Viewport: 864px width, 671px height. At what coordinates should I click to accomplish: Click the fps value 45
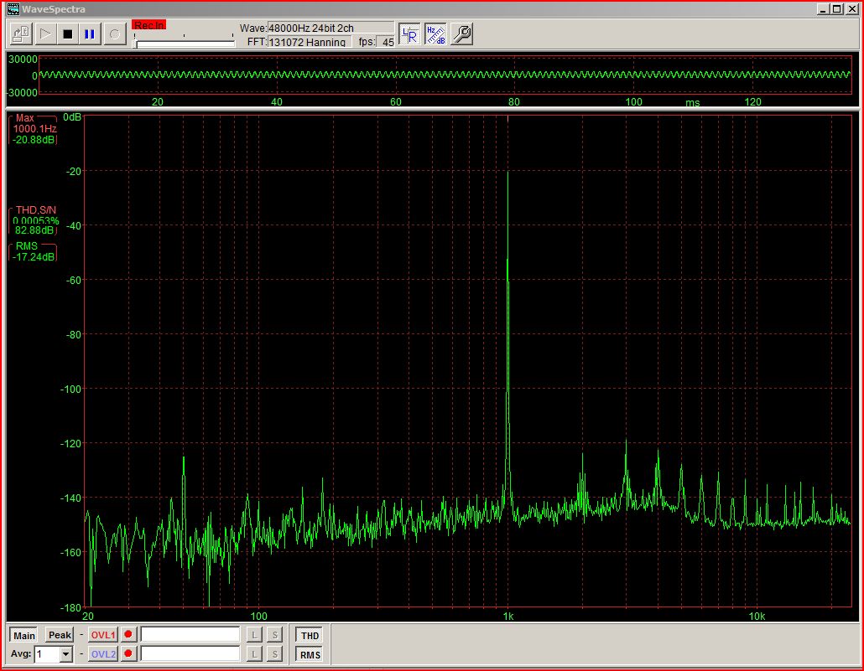pos(387,42)
